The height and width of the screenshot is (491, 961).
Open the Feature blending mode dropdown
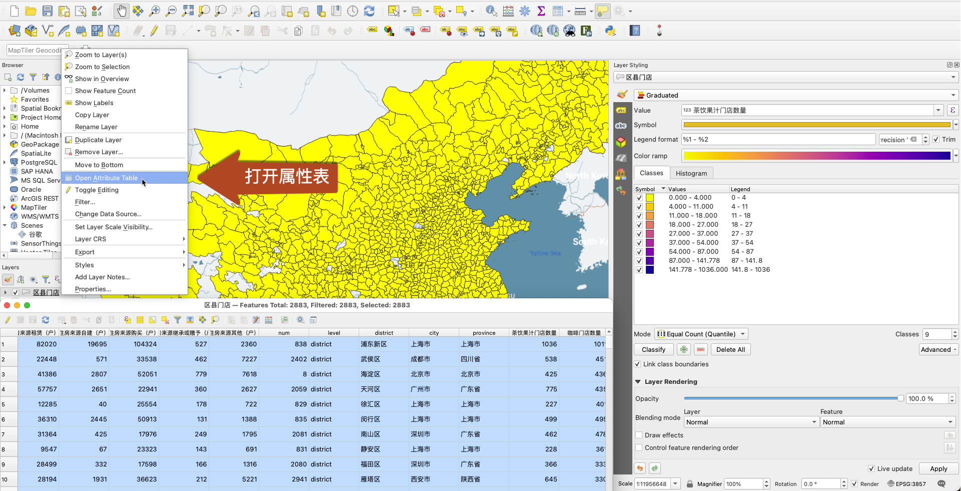[x=888, y=422]
